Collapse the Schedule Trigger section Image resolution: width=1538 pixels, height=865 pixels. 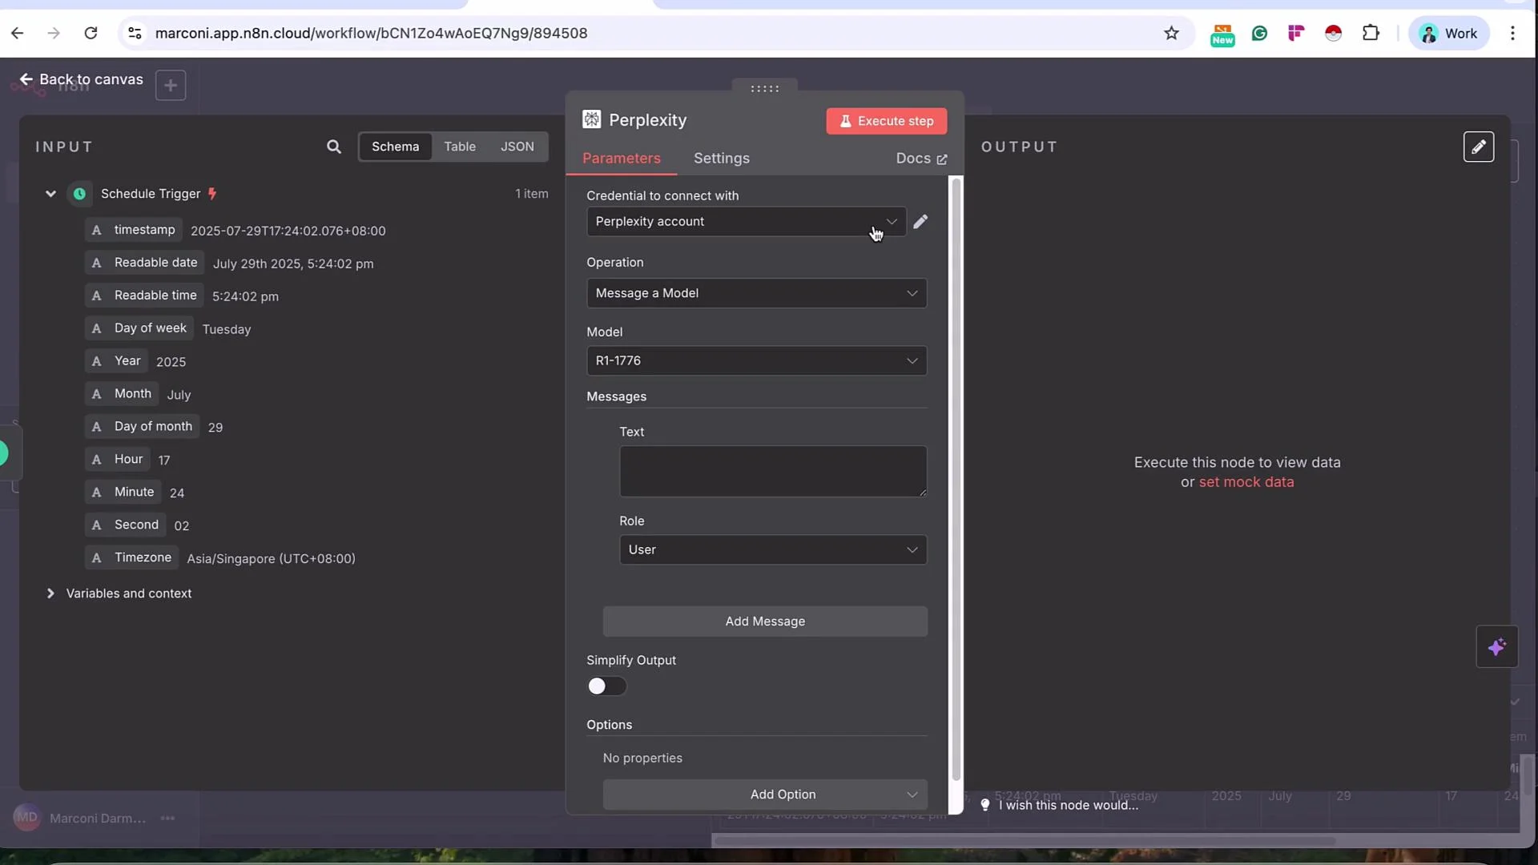(x=50, y=194)
